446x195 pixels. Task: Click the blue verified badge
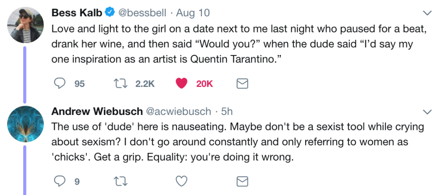click(x=109, y=13)
